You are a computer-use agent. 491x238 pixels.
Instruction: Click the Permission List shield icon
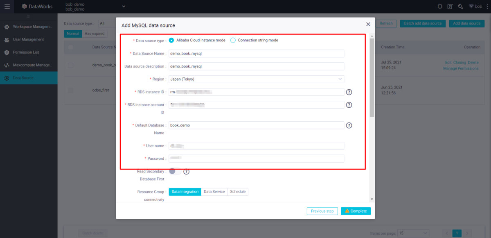pos(7,52)
